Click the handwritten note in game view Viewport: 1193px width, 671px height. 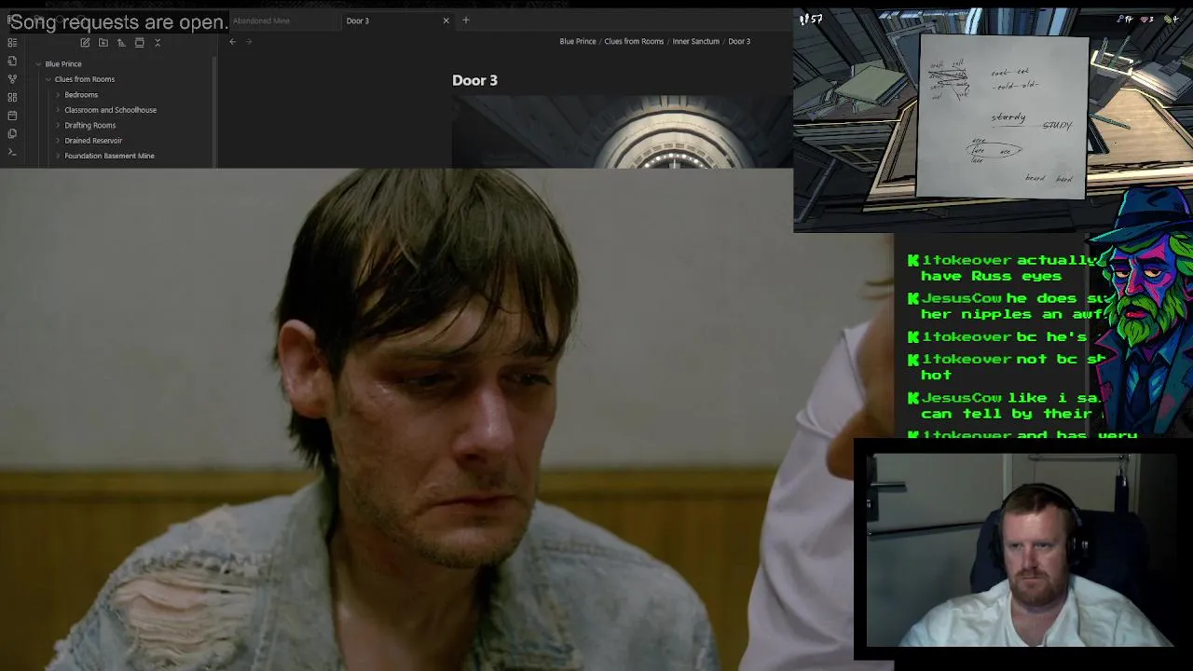coord(1003,117)
